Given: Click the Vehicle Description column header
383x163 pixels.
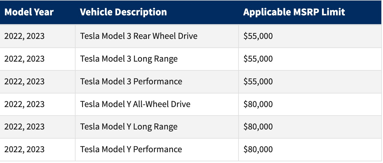Looking at the screenshot, I should point(123,12).
